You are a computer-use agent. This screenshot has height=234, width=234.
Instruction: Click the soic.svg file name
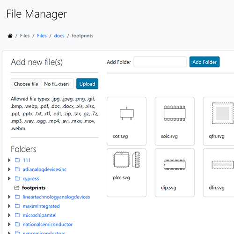[169, 136]
